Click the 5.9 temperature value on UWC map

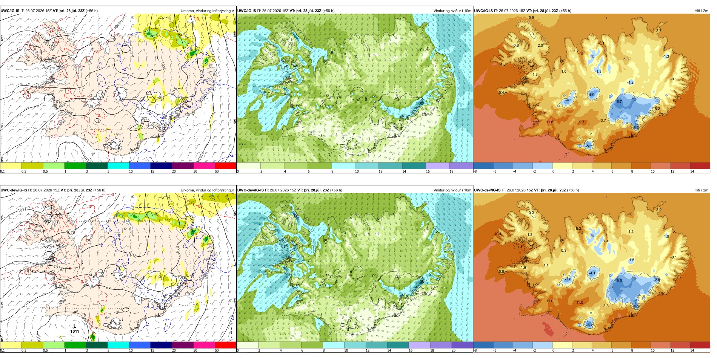pos(531,18)
